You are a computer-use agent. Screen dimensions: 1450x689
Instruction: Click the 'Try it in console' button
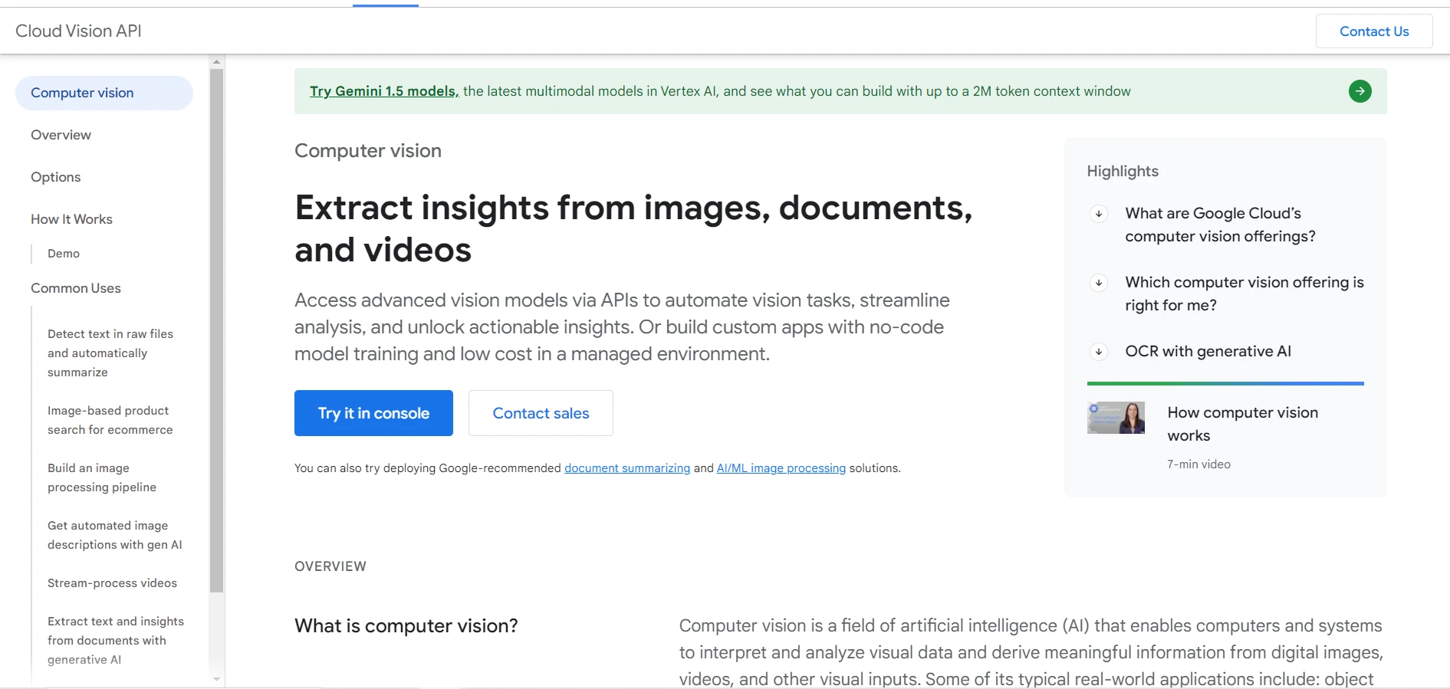pos(373,413)
